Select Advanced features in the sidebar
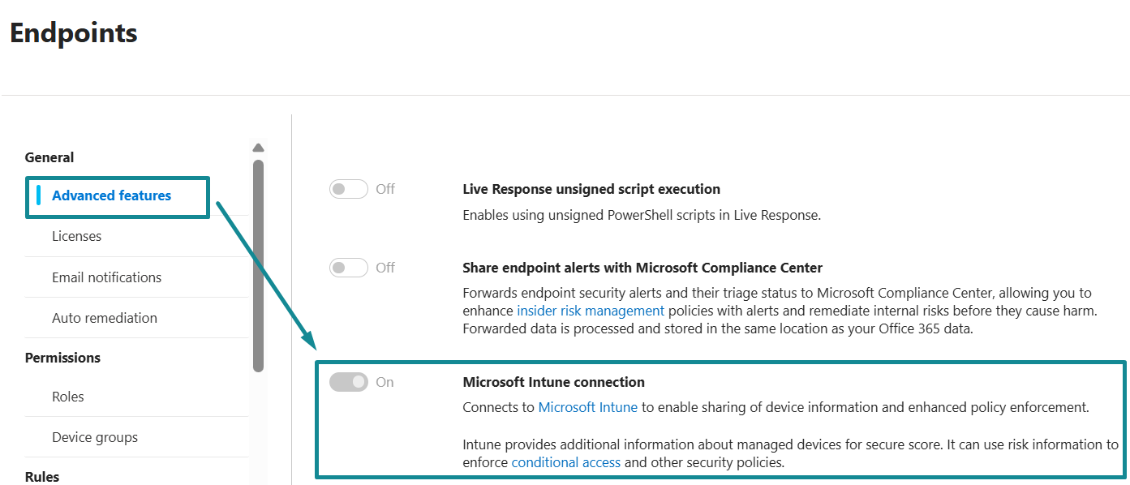Screen dimensions: 1130x485 111,195
